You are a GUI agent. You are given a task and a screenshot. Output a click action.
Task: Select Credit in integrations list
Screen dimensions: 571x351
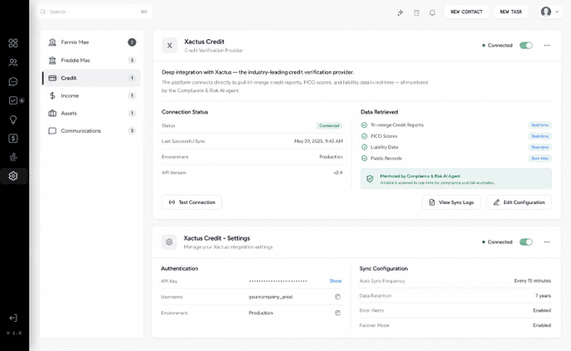coord(91,78)
